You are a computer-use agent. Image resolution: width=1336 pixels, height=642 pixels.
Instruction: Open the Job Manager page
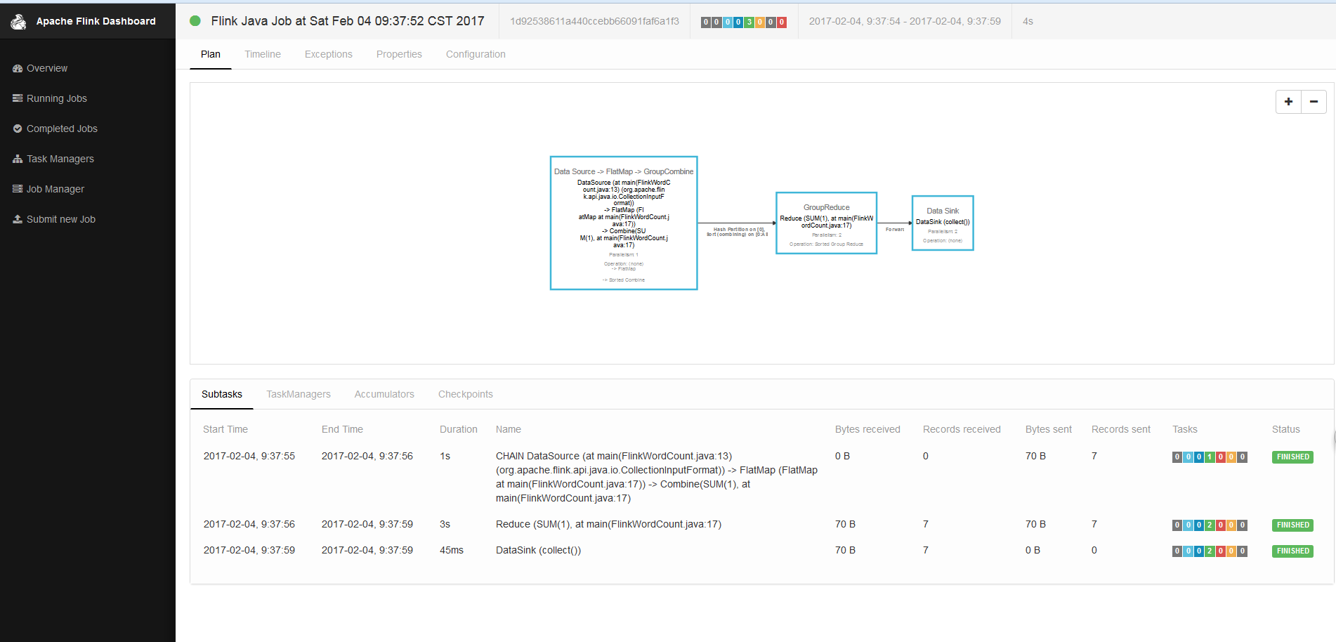pos(55,189)
